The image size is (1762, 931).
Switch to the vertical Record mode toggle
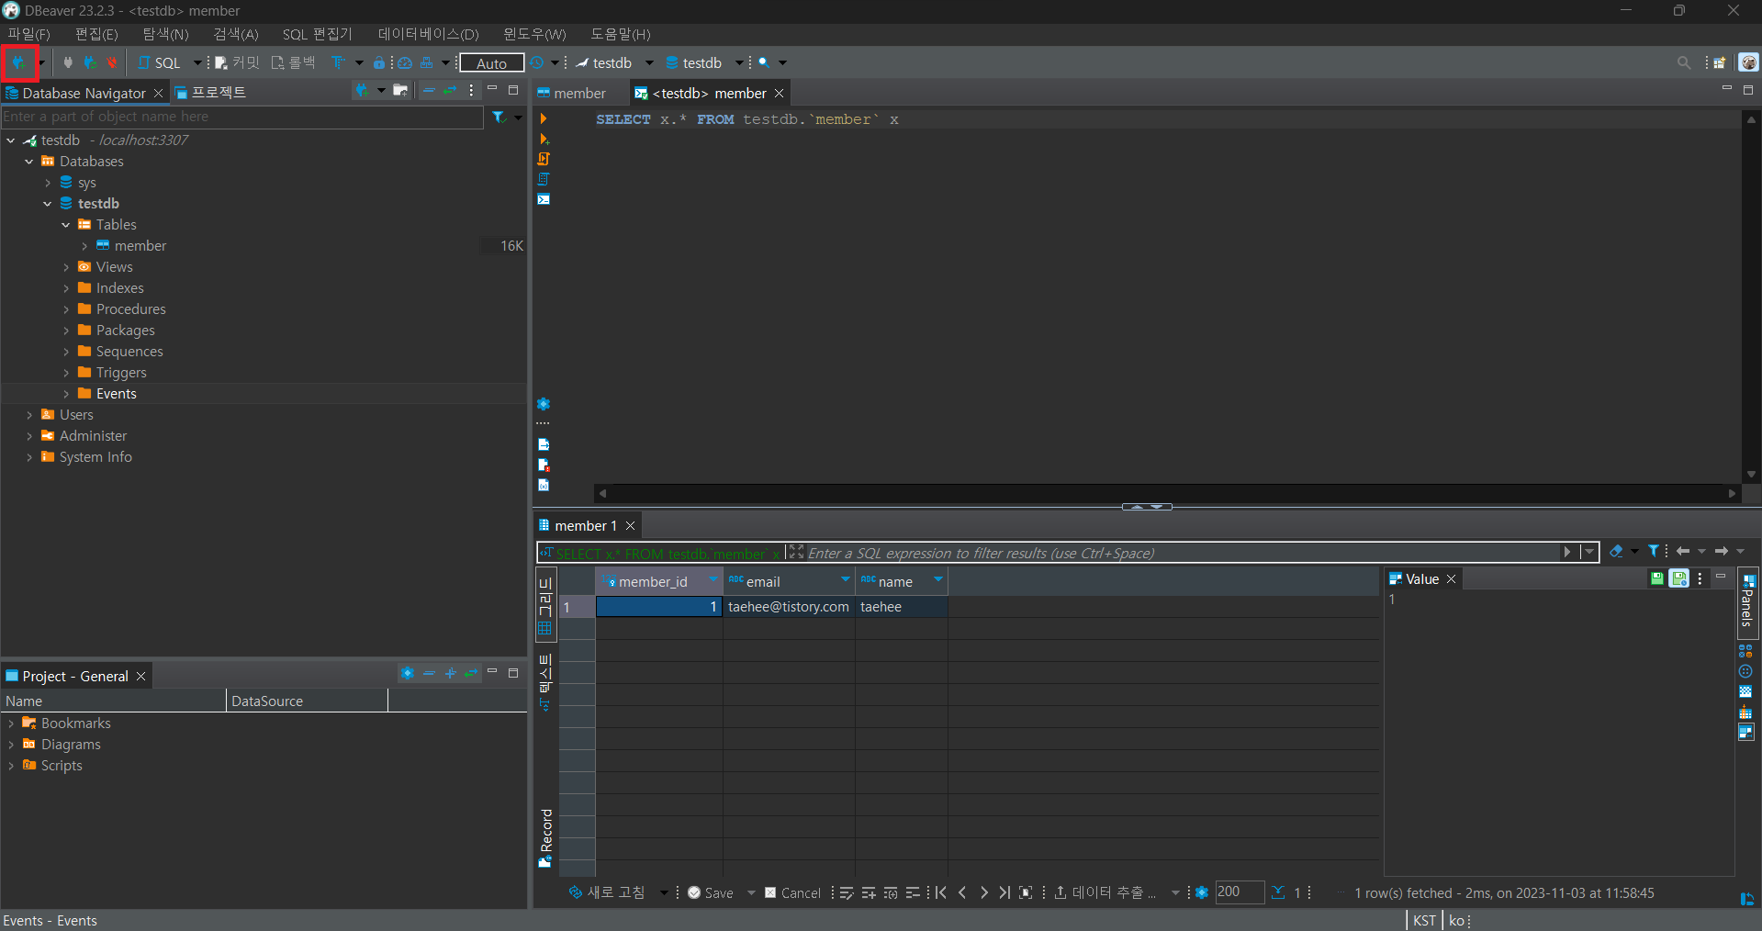545,837
